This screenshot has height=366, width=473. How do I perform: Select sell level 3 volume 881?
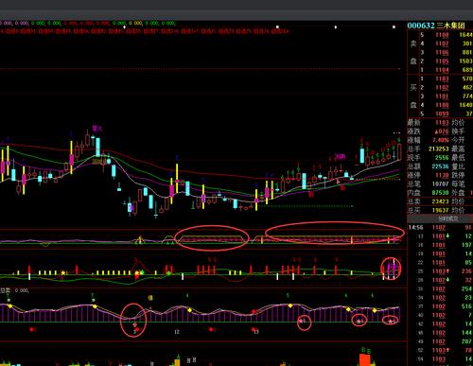click(467, 52)
